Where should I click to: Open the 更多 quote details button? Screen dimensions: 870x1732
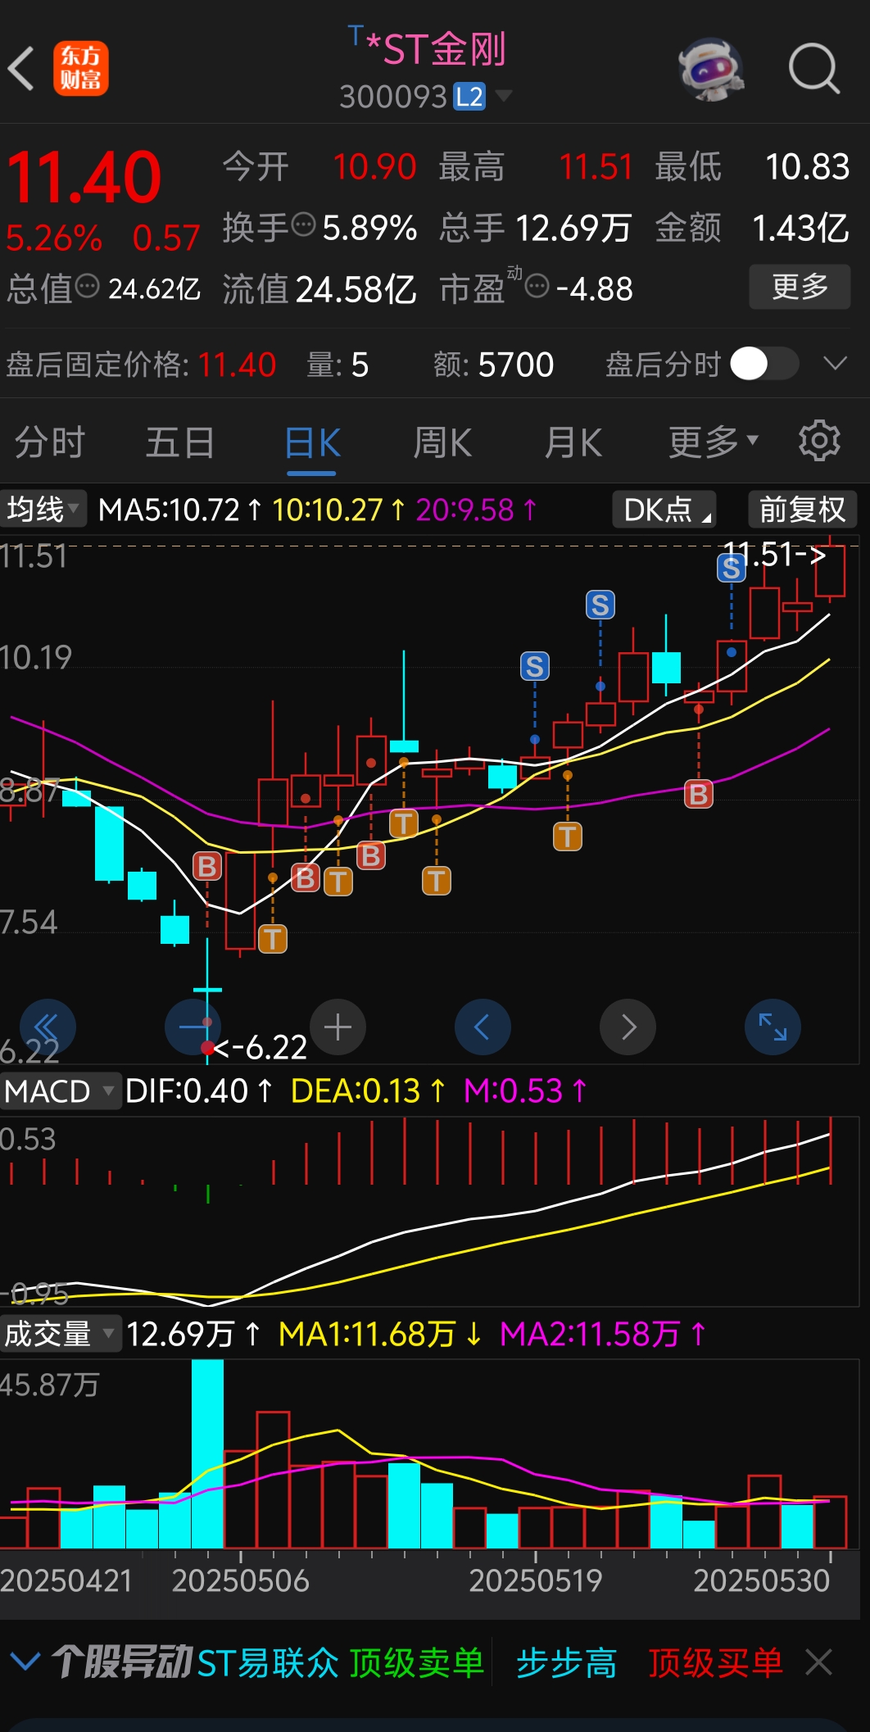tap(800, 287)
